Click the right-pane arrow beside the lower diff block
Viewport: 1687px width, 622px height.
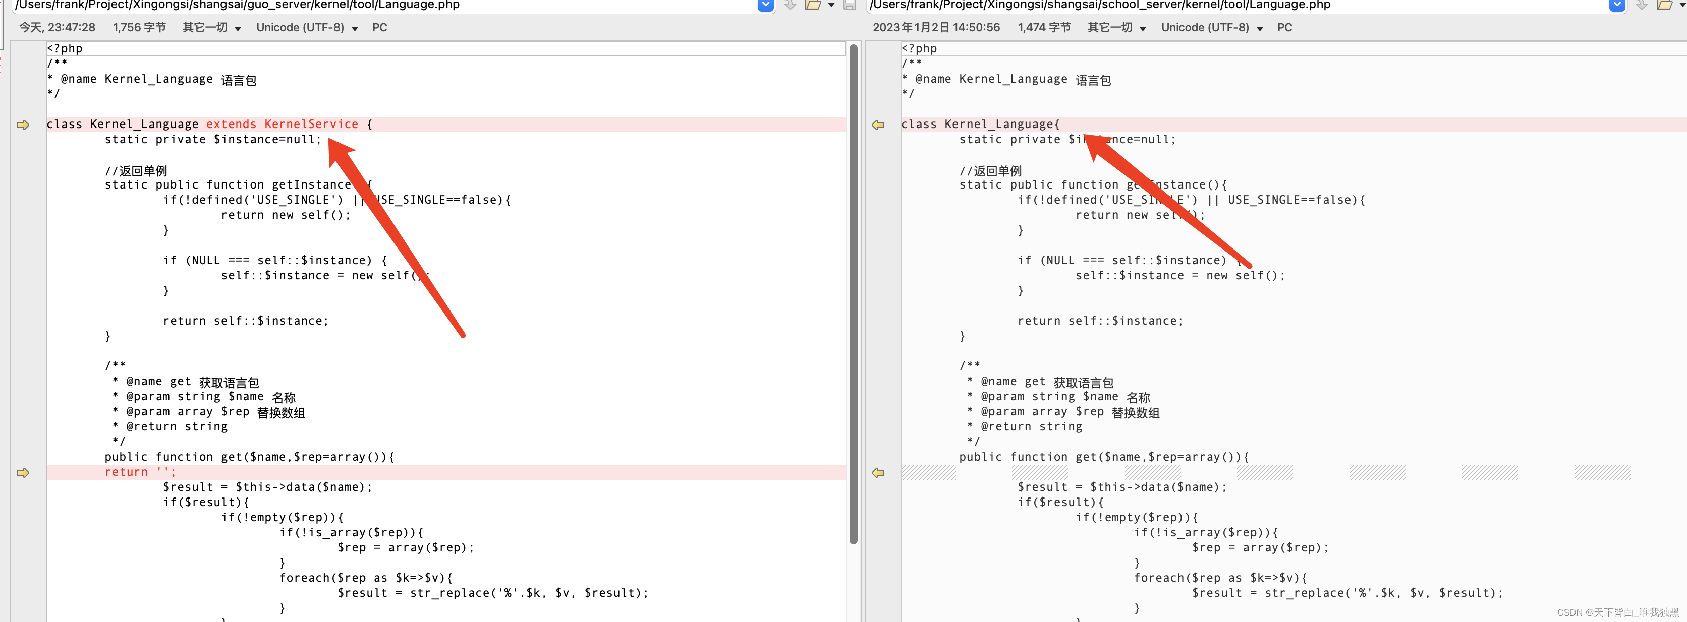pos(878,472)
